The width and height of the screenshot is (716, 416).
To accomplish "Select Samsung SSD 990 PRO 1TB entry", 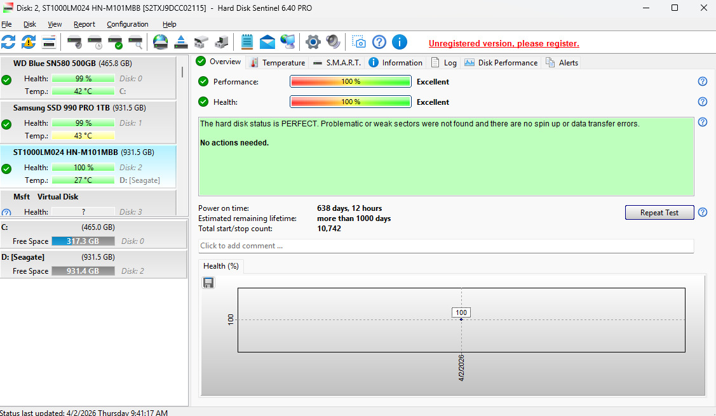I will 88,121.
